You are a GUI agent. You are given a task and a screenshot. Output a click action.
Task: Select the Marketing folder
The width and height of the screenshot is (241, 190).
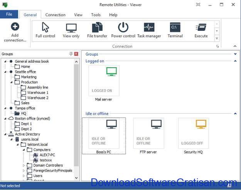click(25, 77)
